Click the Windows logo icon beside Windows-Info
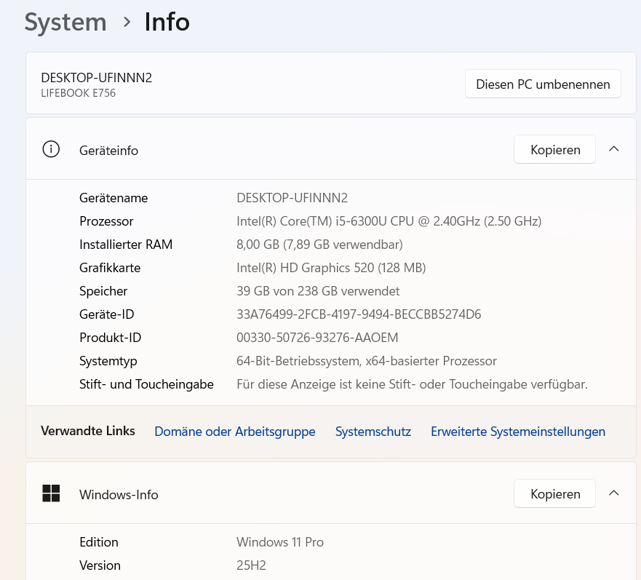The width and height of the screenshot is (641, 580). point(51,493)
